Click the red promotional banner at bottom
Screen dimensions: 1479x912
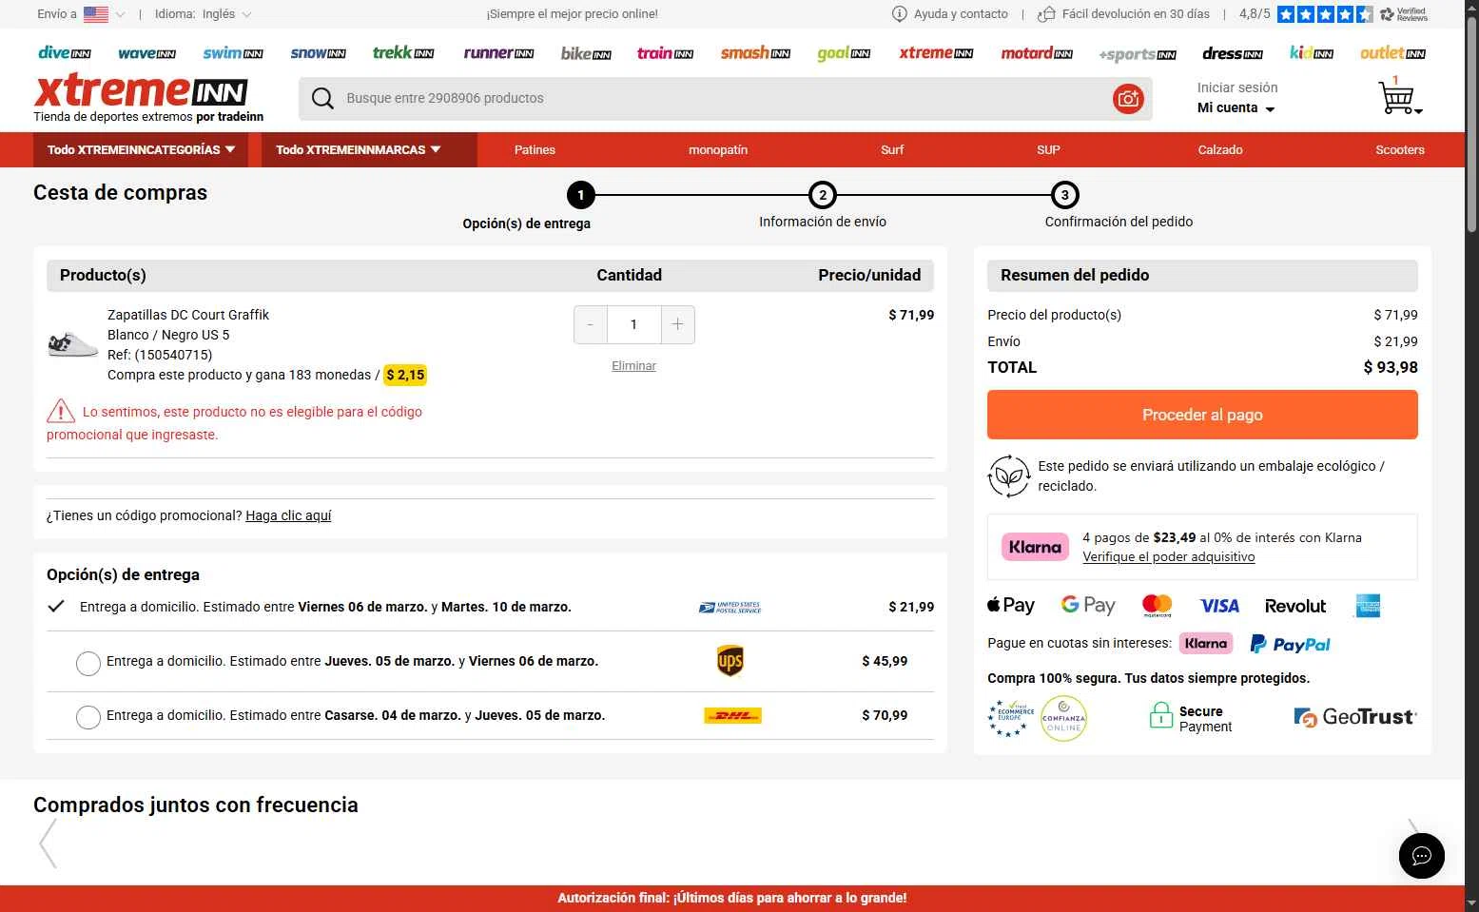pos(731,898)
